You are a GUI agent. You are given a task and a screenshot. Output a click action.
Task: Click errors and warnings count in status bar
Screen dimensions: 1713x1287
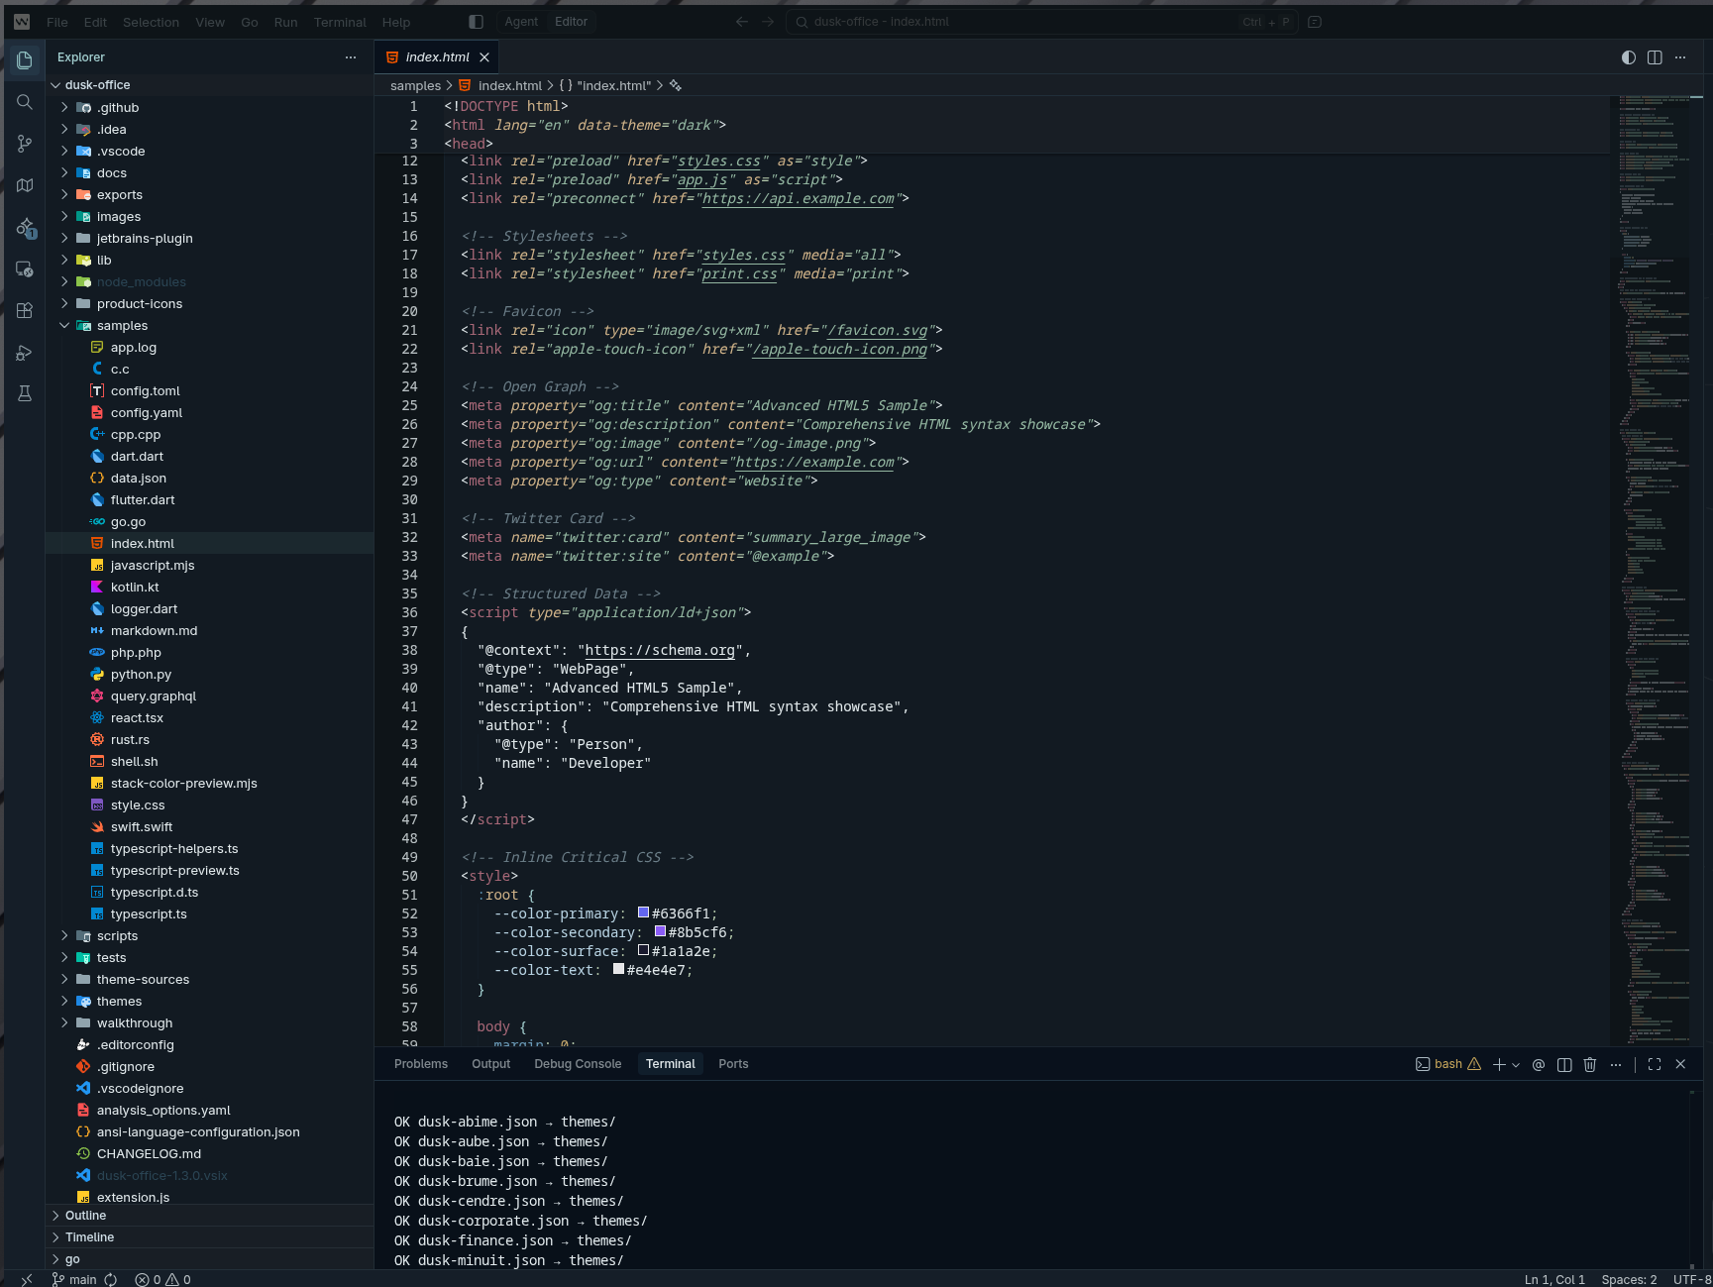(163, 1279)
